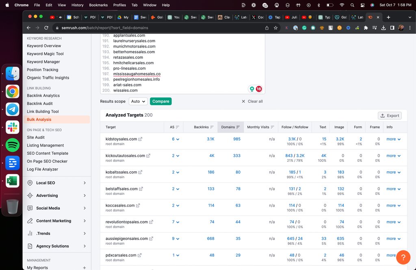This screenshot has height=270, width=416.
Task: Add new report with My Reports plus
Action: (84, 268)
